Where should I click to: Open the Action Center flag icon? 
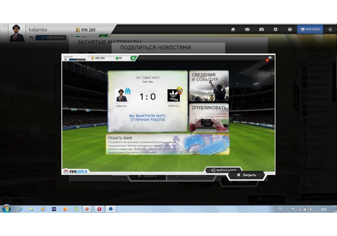pyautogui.click(x=293, y=209)
